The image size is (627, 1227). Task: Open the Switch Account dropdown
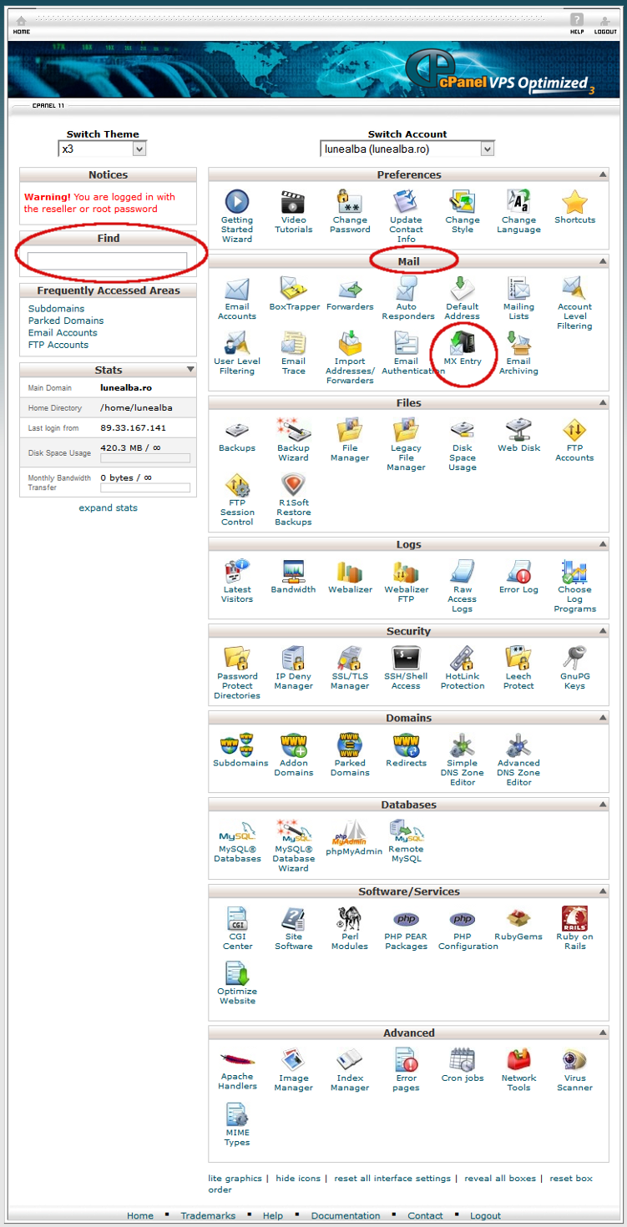(x=407, y=149)
